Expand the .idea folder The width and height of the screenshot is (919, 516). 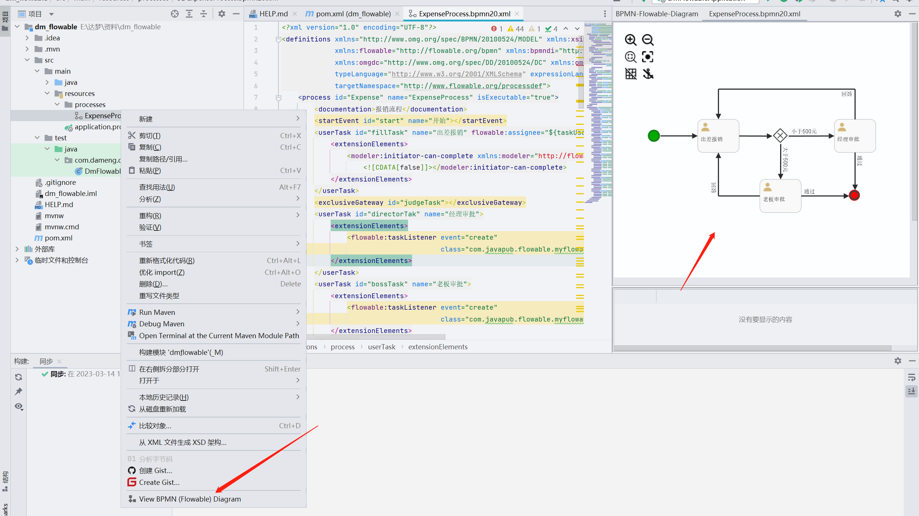click(27, 38)
